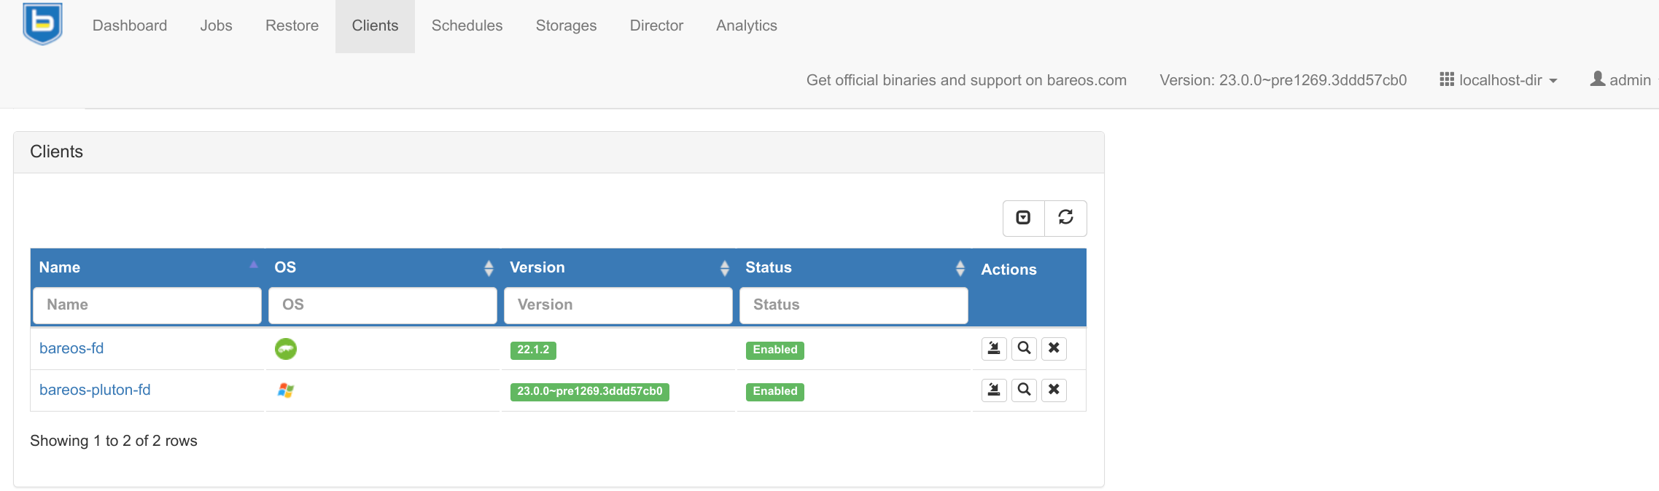Viewport: 1659px width, 491px height.
Task: Open the bareos-pluton-fd client link
Action: (x=95, y=390)
